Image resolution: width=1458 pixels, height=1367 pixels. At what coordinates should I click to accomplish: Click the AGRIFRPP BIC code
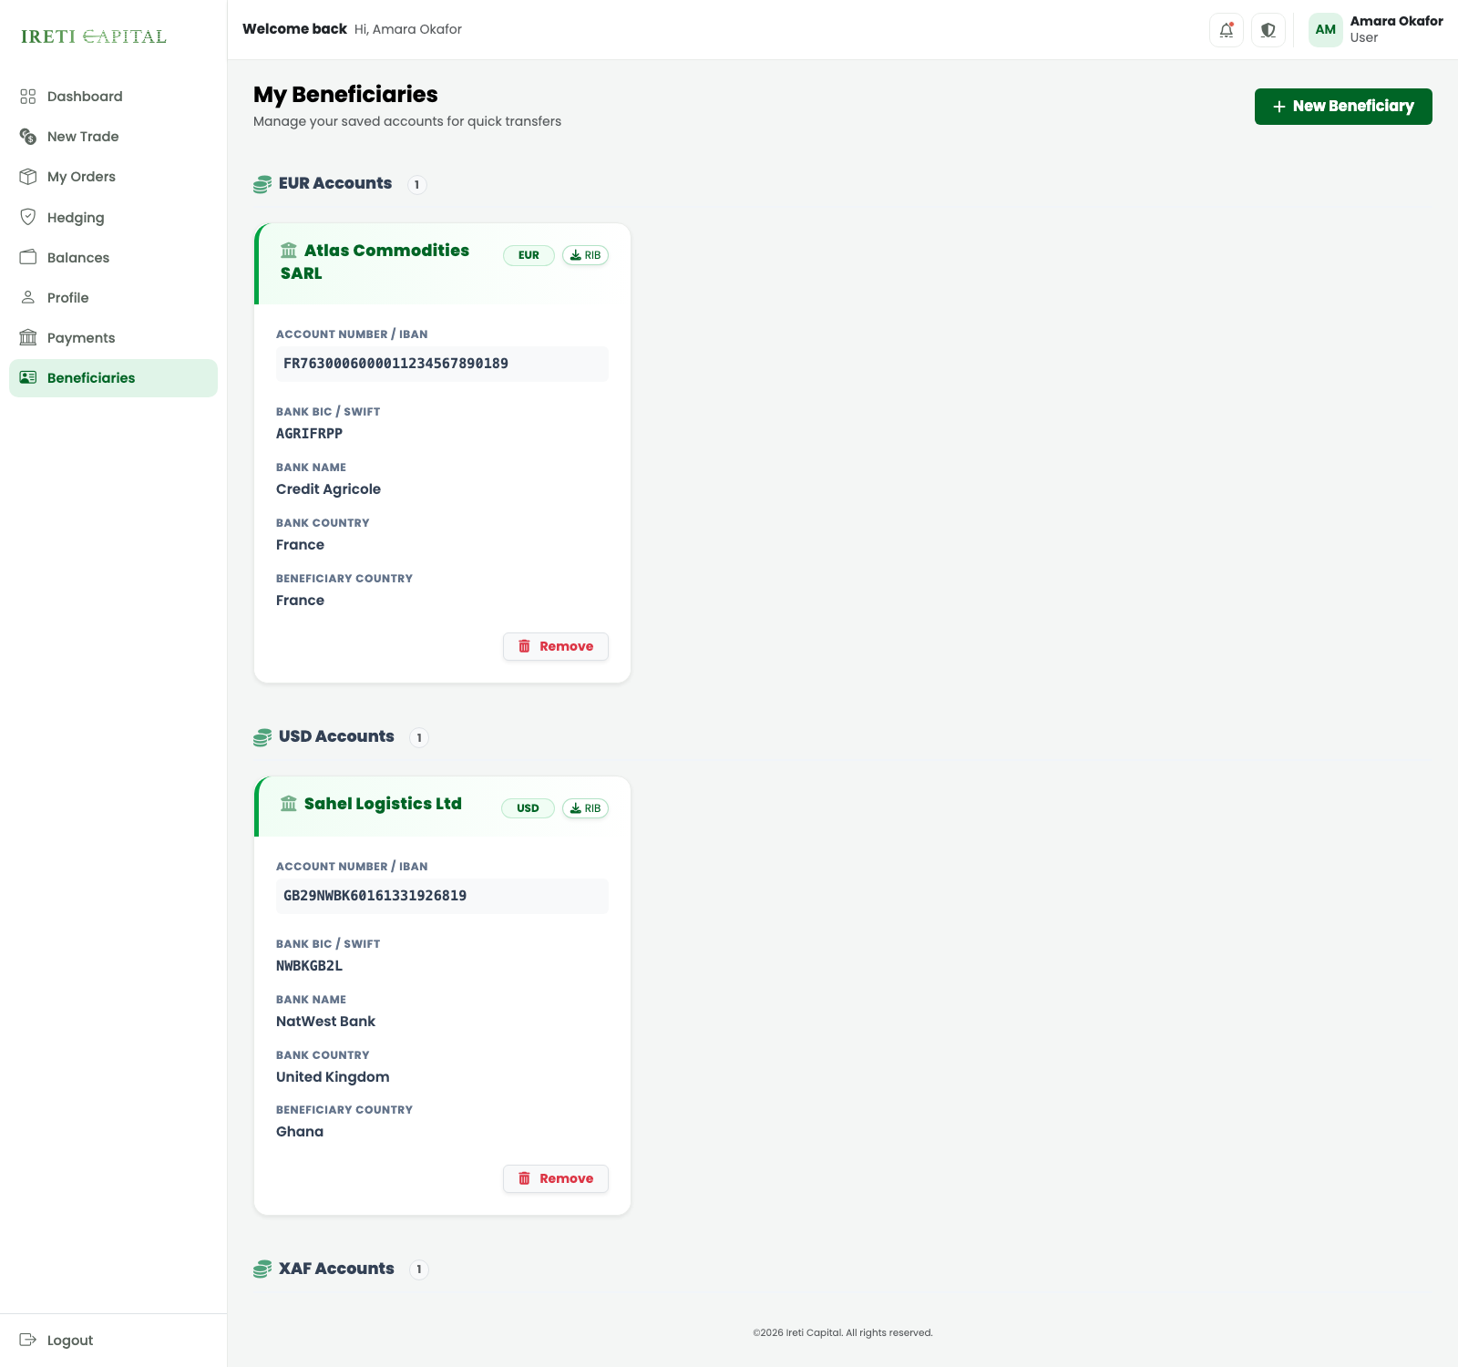click(x=310, y=434)
